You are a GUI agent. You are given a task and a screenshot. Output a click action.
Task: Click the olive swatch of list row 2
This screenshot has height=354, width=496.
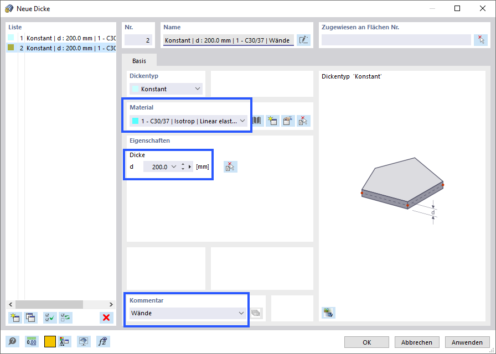(x=11, y=48)
